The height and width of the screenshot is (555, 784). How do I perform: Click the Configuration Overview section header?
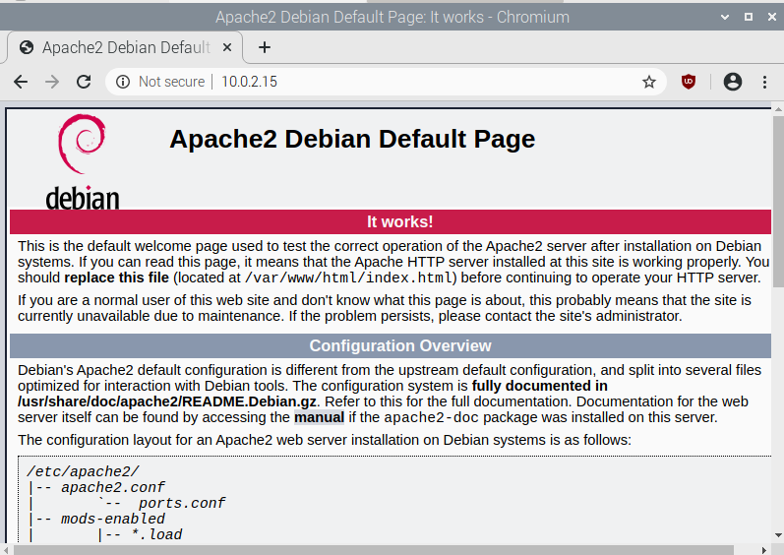point(399,345)
